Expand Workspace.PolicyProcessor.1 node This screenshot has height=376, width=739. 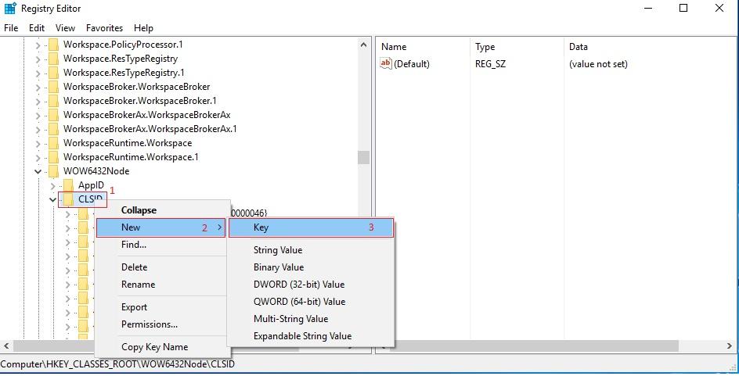click(38, 45)
